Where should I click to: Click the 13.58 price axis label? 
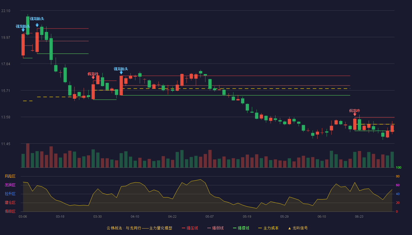click(6, 117)
